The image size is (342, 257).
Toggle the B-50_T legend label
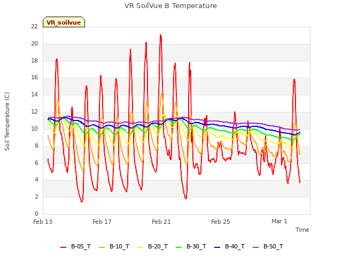[x=273, y=246]
